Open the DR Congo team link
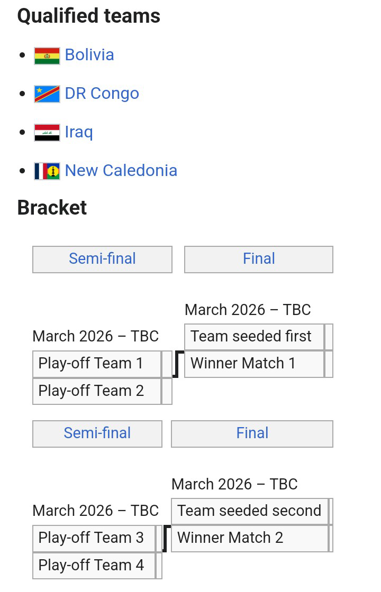This screenshot has width=381, height=592. click(102, 94)
